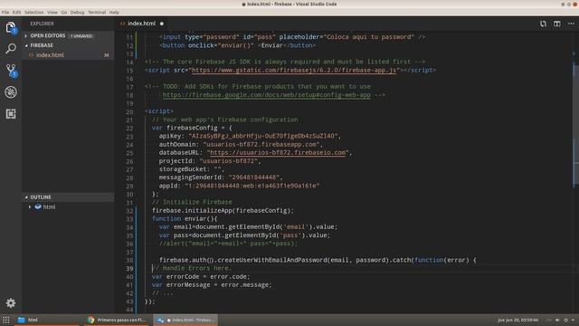Expand the html node in Outline

tap(30, 207)
